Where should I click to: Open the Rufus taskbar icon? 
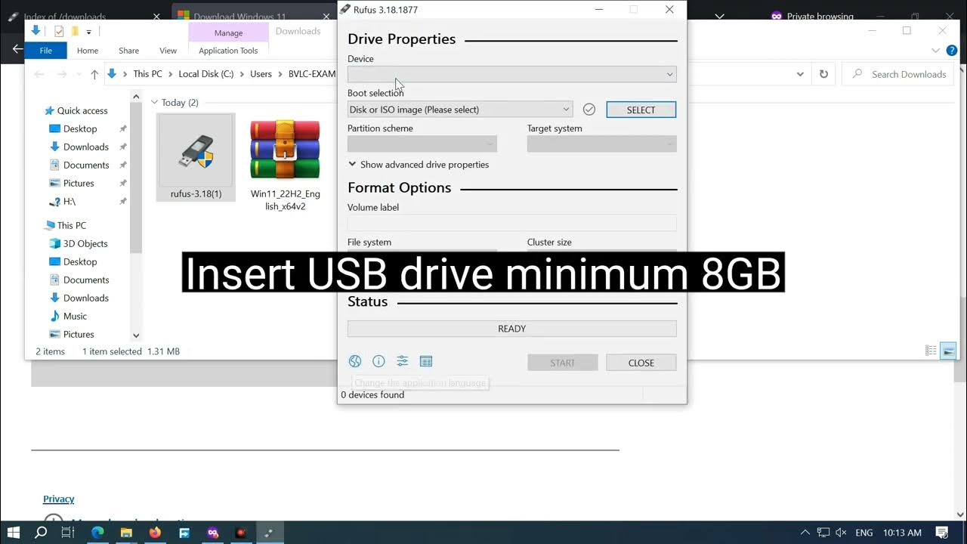pyautogui.click(x=270, y=533)
